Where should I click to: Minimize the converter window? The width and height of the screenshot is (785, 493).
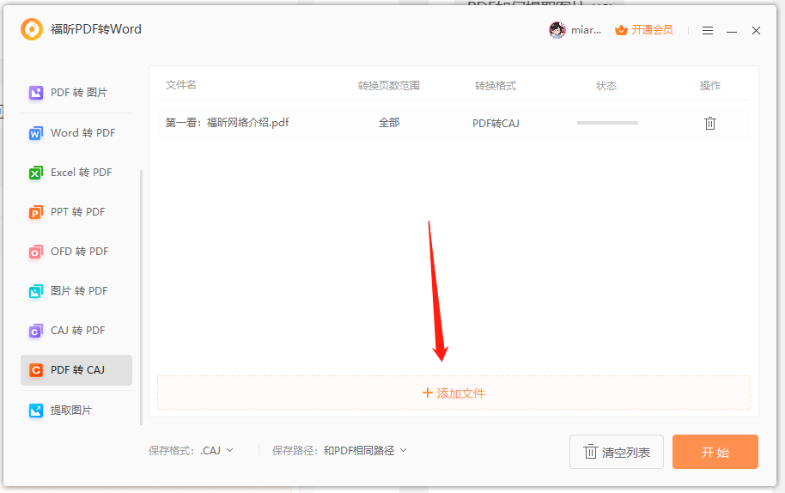[x=732, y=31]
